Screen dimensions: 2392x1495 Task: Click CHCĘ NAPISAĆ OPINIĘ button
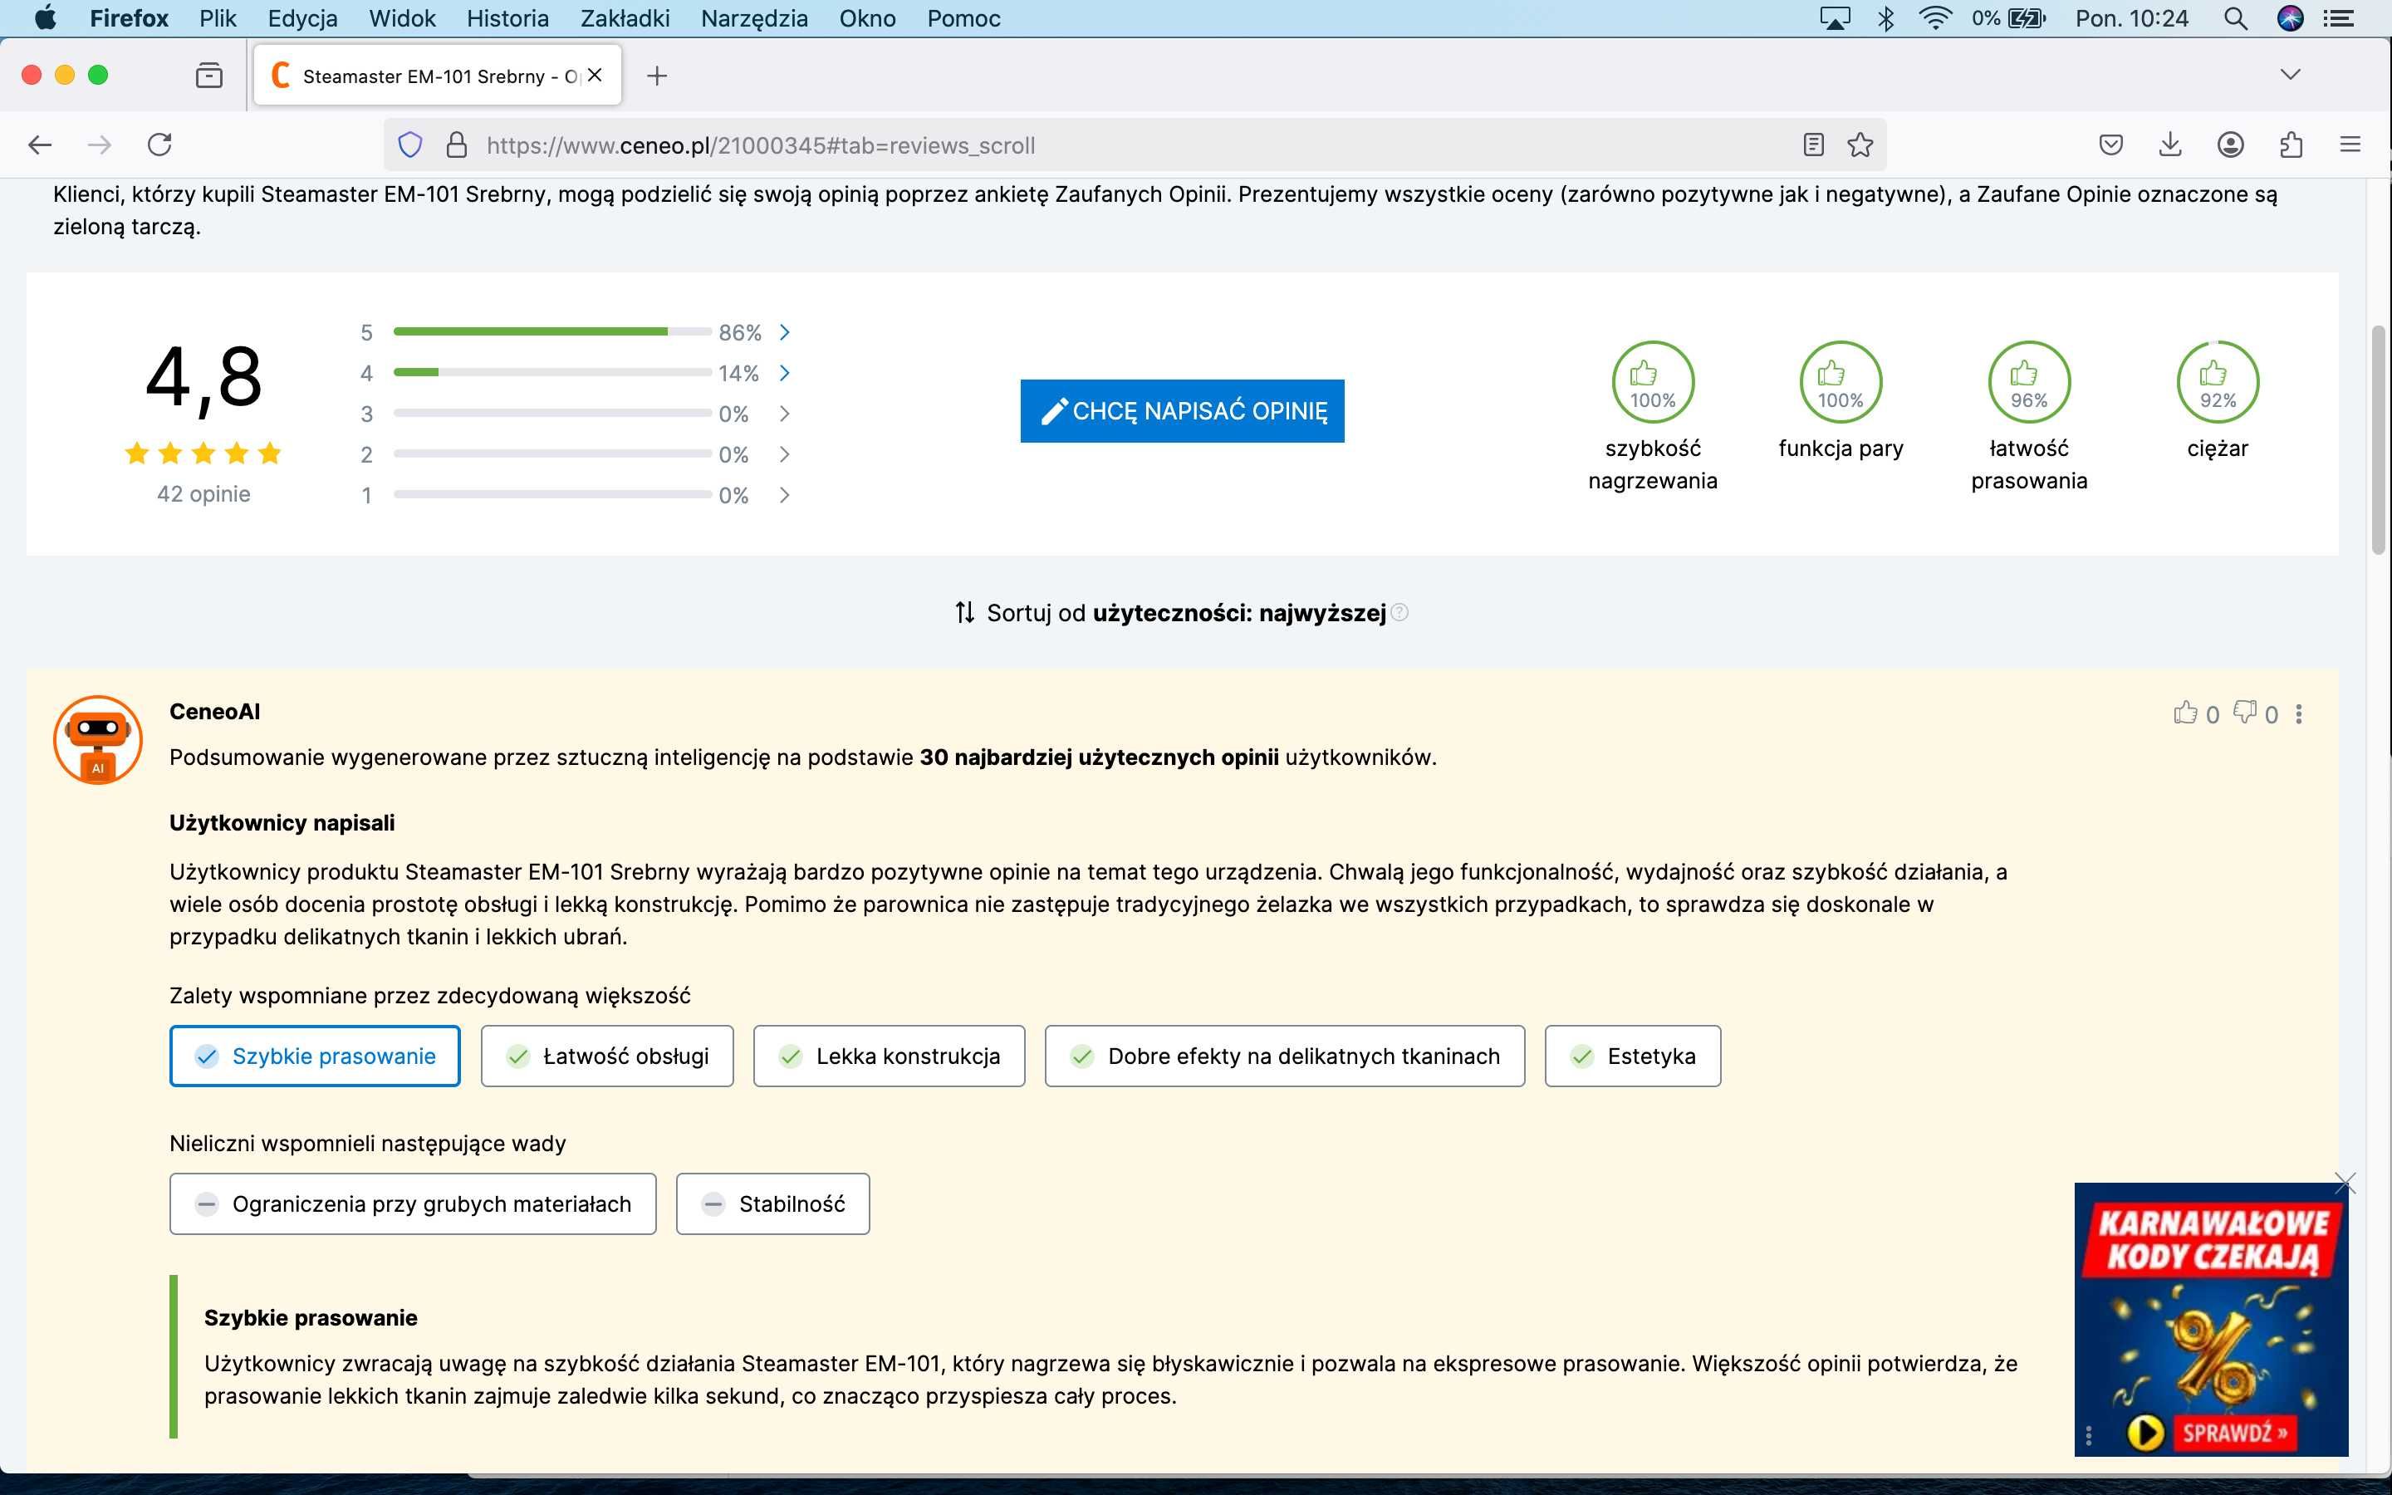click(x=1182, y=410)
